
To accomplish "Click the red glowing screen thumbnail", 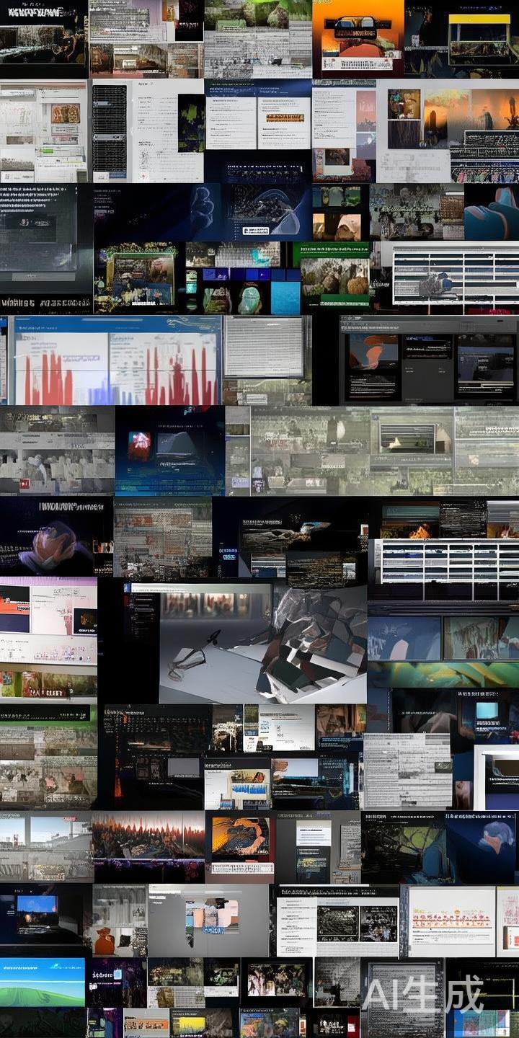I will (x=139, y=445).
